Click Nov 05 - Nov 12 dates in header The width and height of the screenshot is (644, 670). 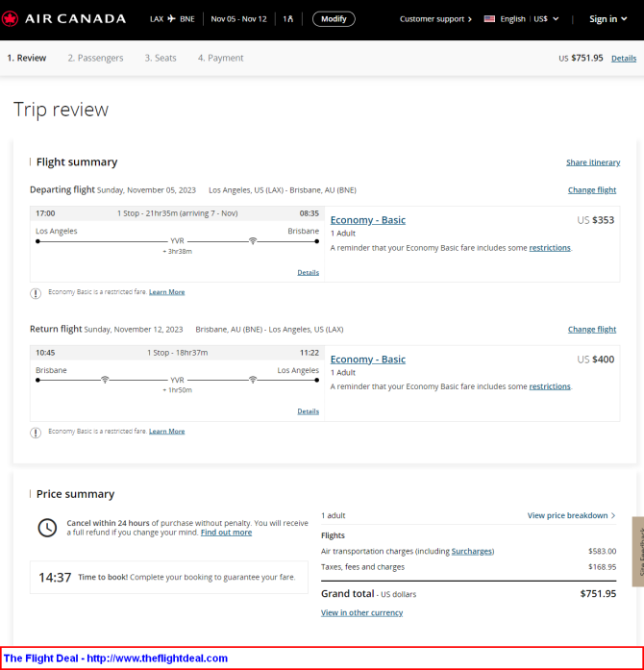(238, 19)
